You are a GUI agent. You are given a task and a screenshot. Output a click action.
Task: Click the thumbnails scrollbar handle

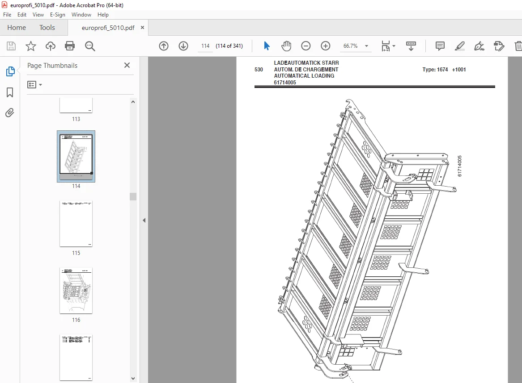click(133, 196)
